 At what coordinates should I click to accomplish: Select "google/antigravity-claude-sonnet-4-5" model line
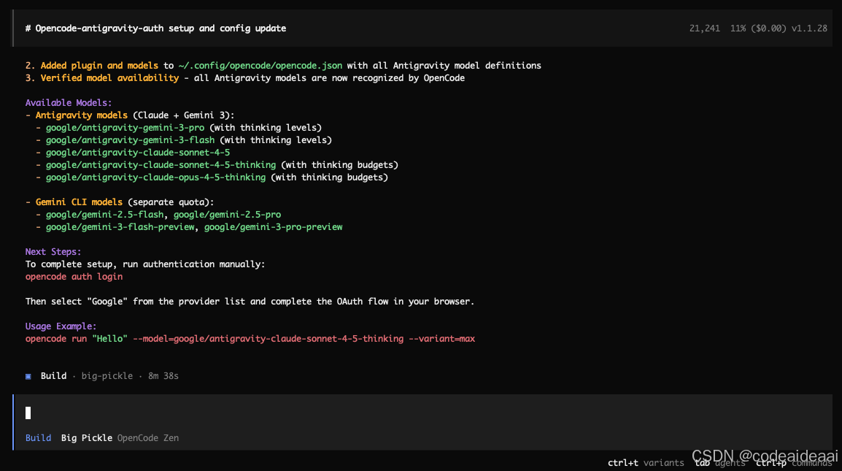pos(138,152)
